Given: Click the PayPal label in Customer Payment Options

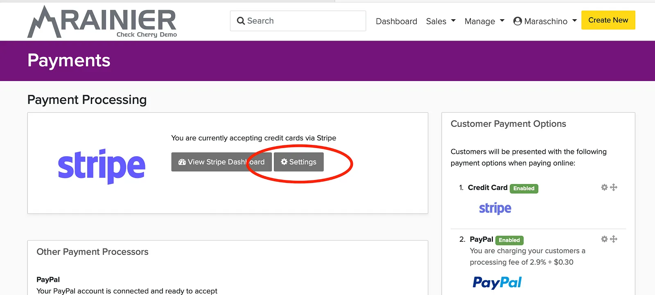Looking at the screenshot, I should click(x=481, y=239).
